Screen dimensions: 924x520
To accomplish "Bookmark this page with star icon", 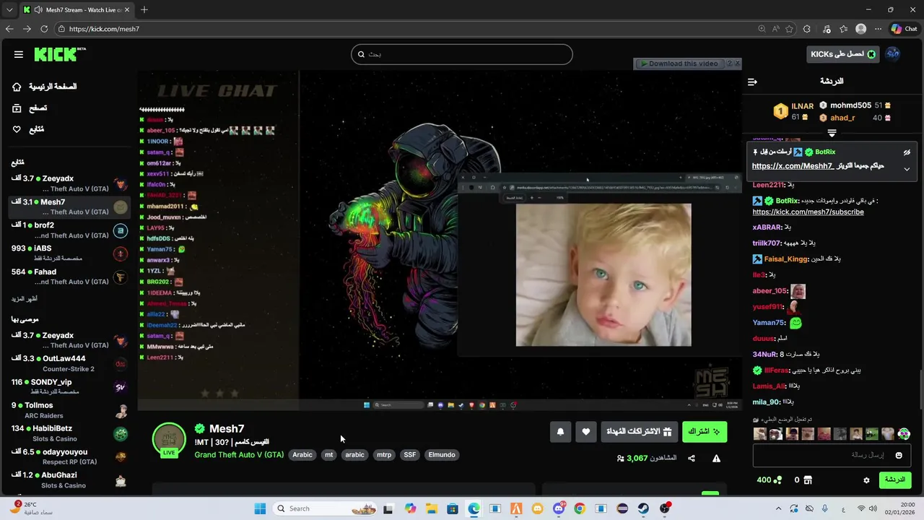I will (x=789, y=29).
